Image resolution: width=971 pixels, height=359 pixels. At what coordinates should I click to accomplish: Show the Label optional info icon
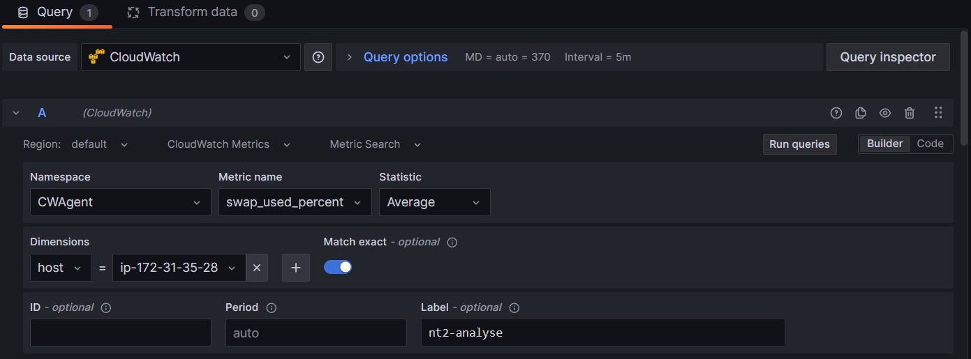(514, 307)
